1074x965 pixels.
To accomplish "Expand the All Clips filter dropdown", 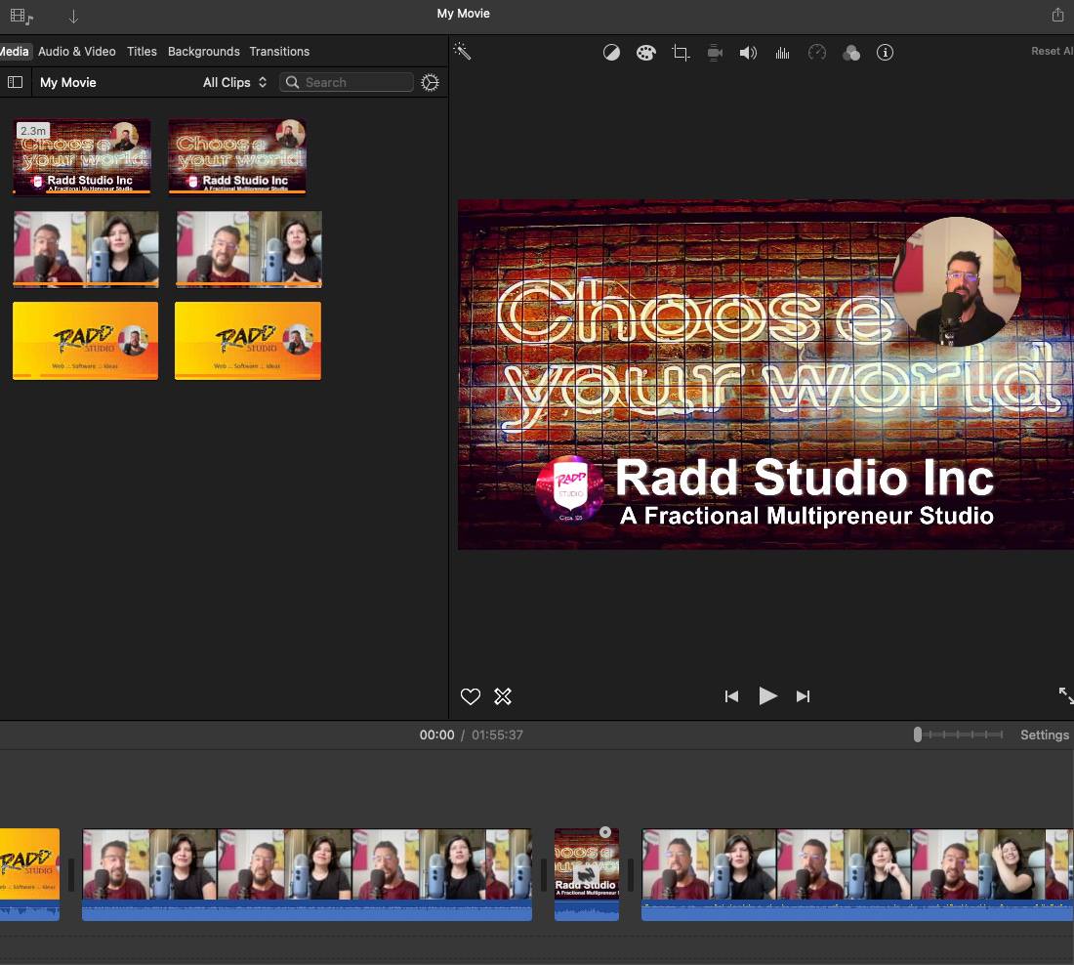I will (x=234, y=83).
